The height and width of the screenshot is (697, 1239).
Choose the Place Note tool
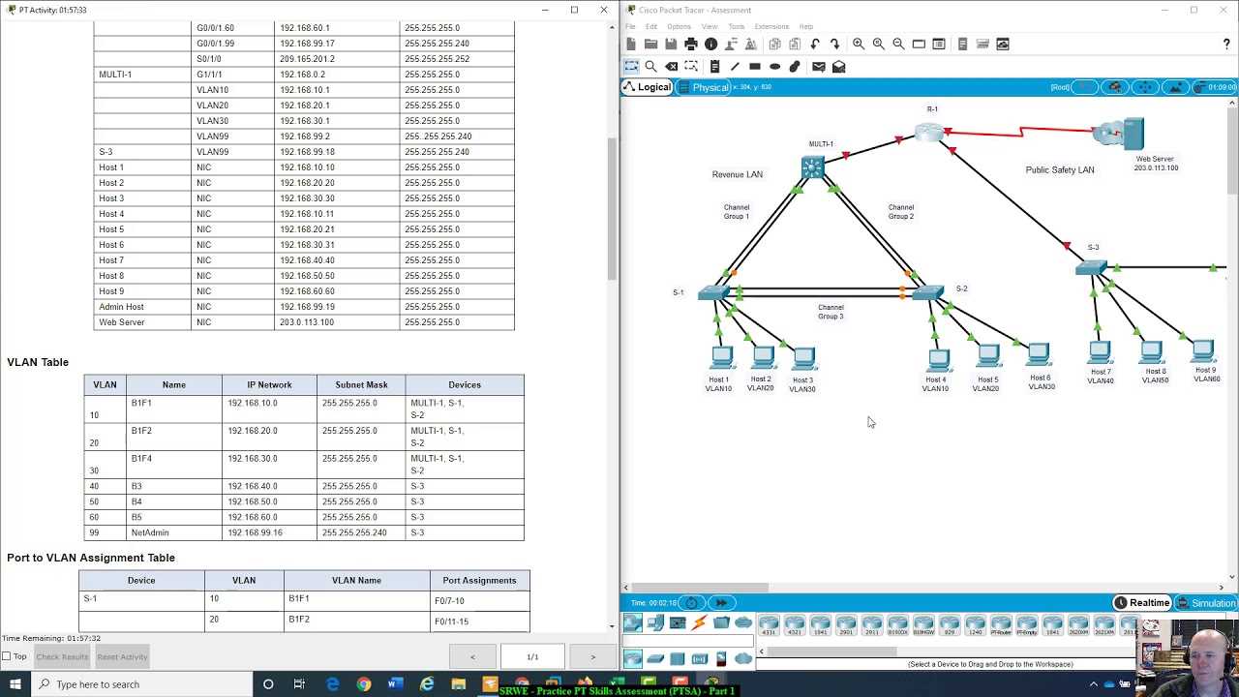pyautogui.click(x=714, y=66)
